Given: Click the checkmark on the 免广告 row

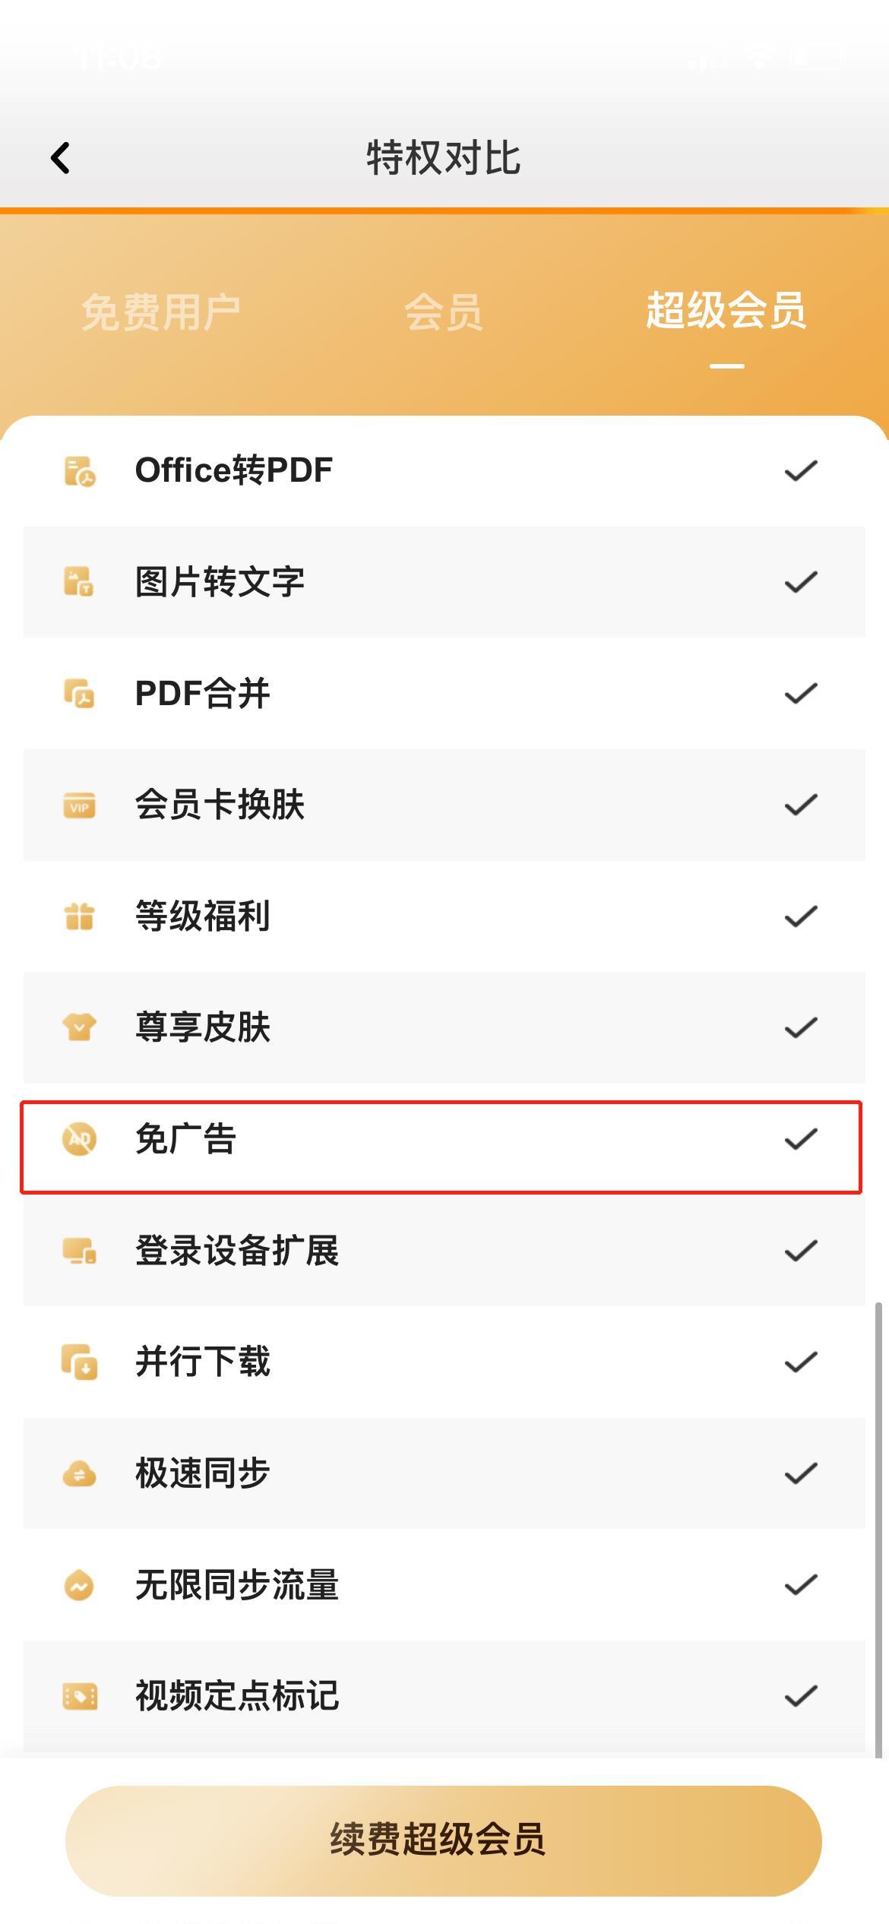Looking at the screenshot, I should pos(800,1139).
